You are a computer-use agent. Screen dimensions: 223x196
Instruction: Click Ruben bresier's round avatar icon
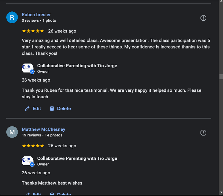point(12,17)
